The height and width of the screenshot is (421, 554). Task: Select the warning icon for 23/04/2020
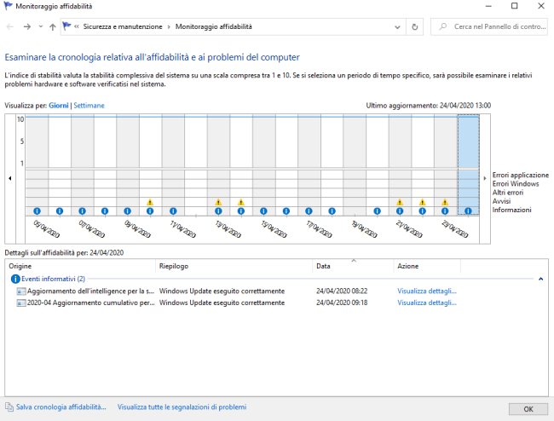click(x=445, y=202)
